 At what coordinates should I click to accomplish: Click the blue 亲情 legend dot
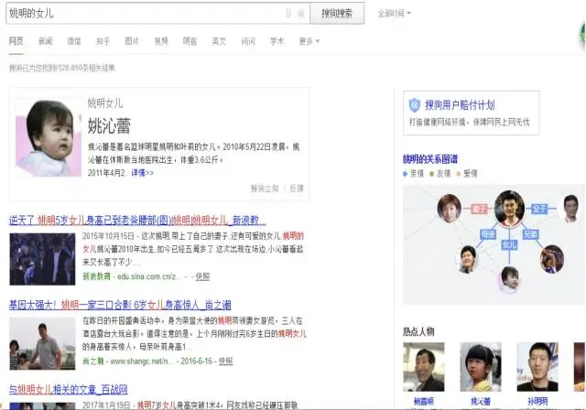coord(405,174)
